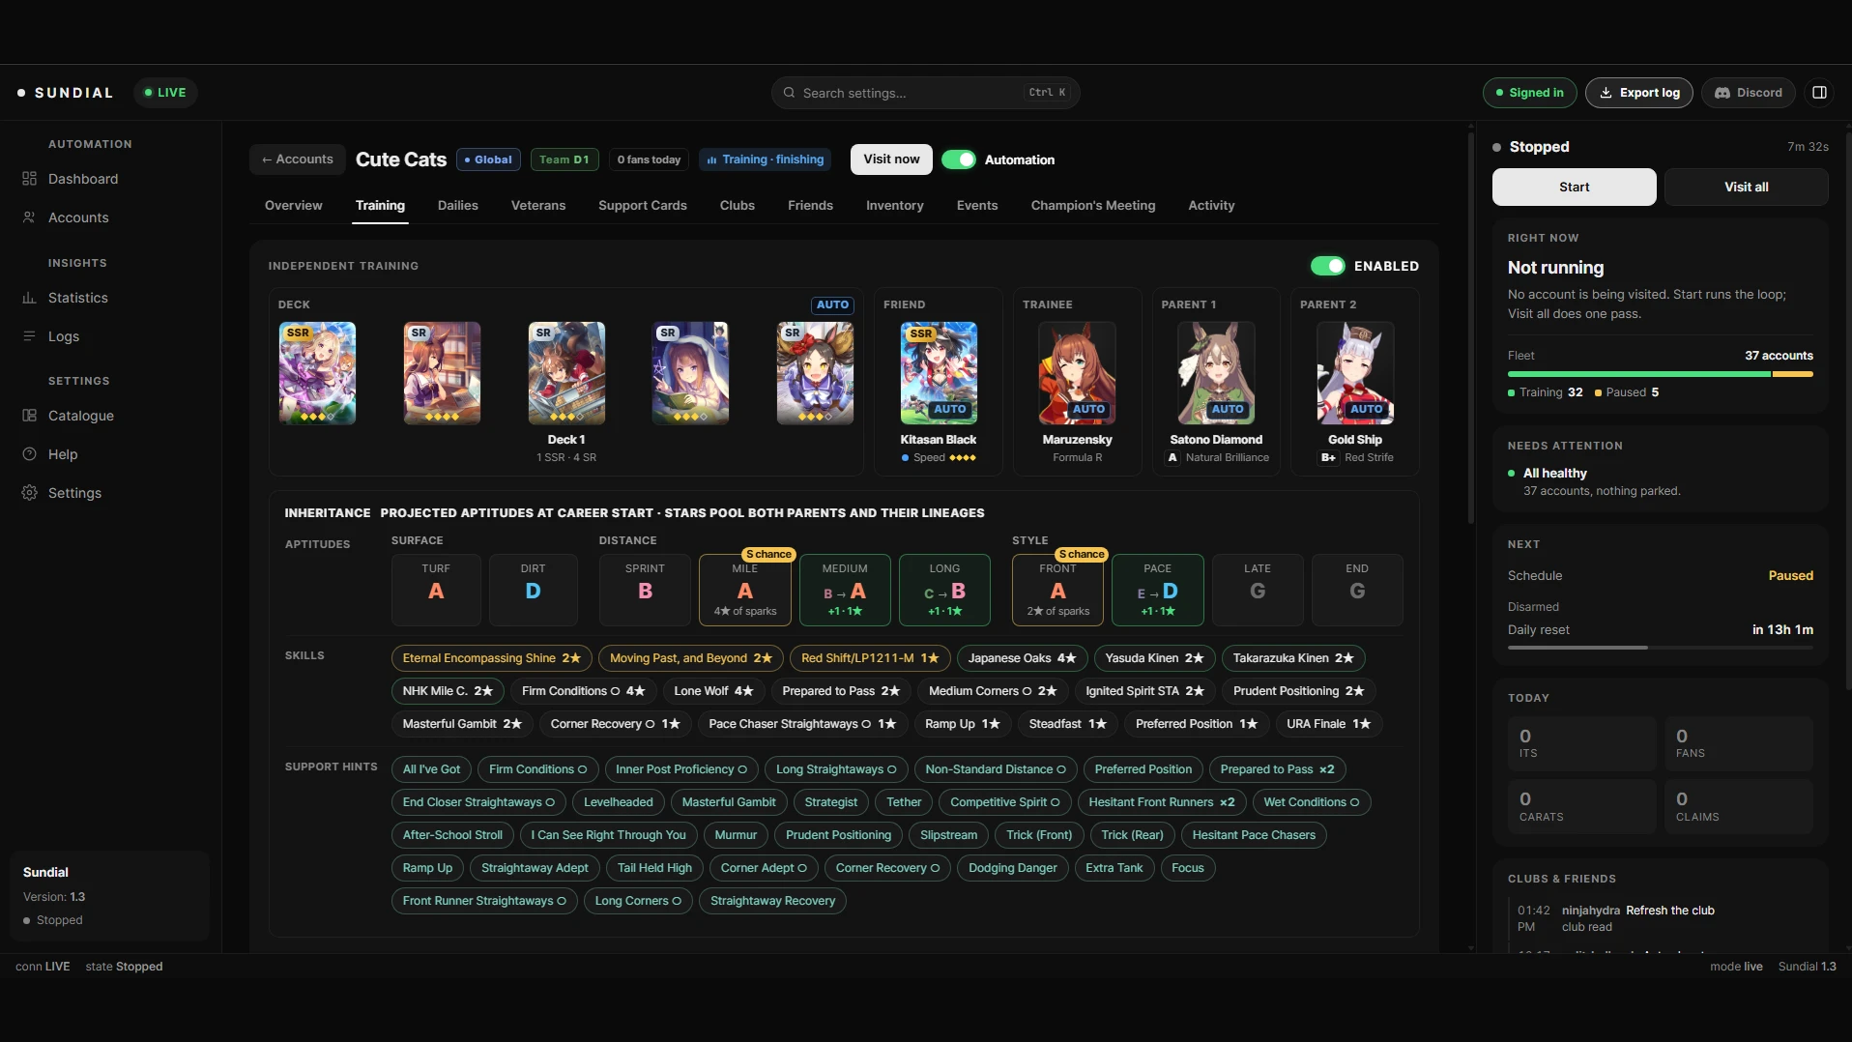Select the Kitasan Black friend card thumbnail
The width and height of the screenshot is (1852, 1042).
pos(939,373)
